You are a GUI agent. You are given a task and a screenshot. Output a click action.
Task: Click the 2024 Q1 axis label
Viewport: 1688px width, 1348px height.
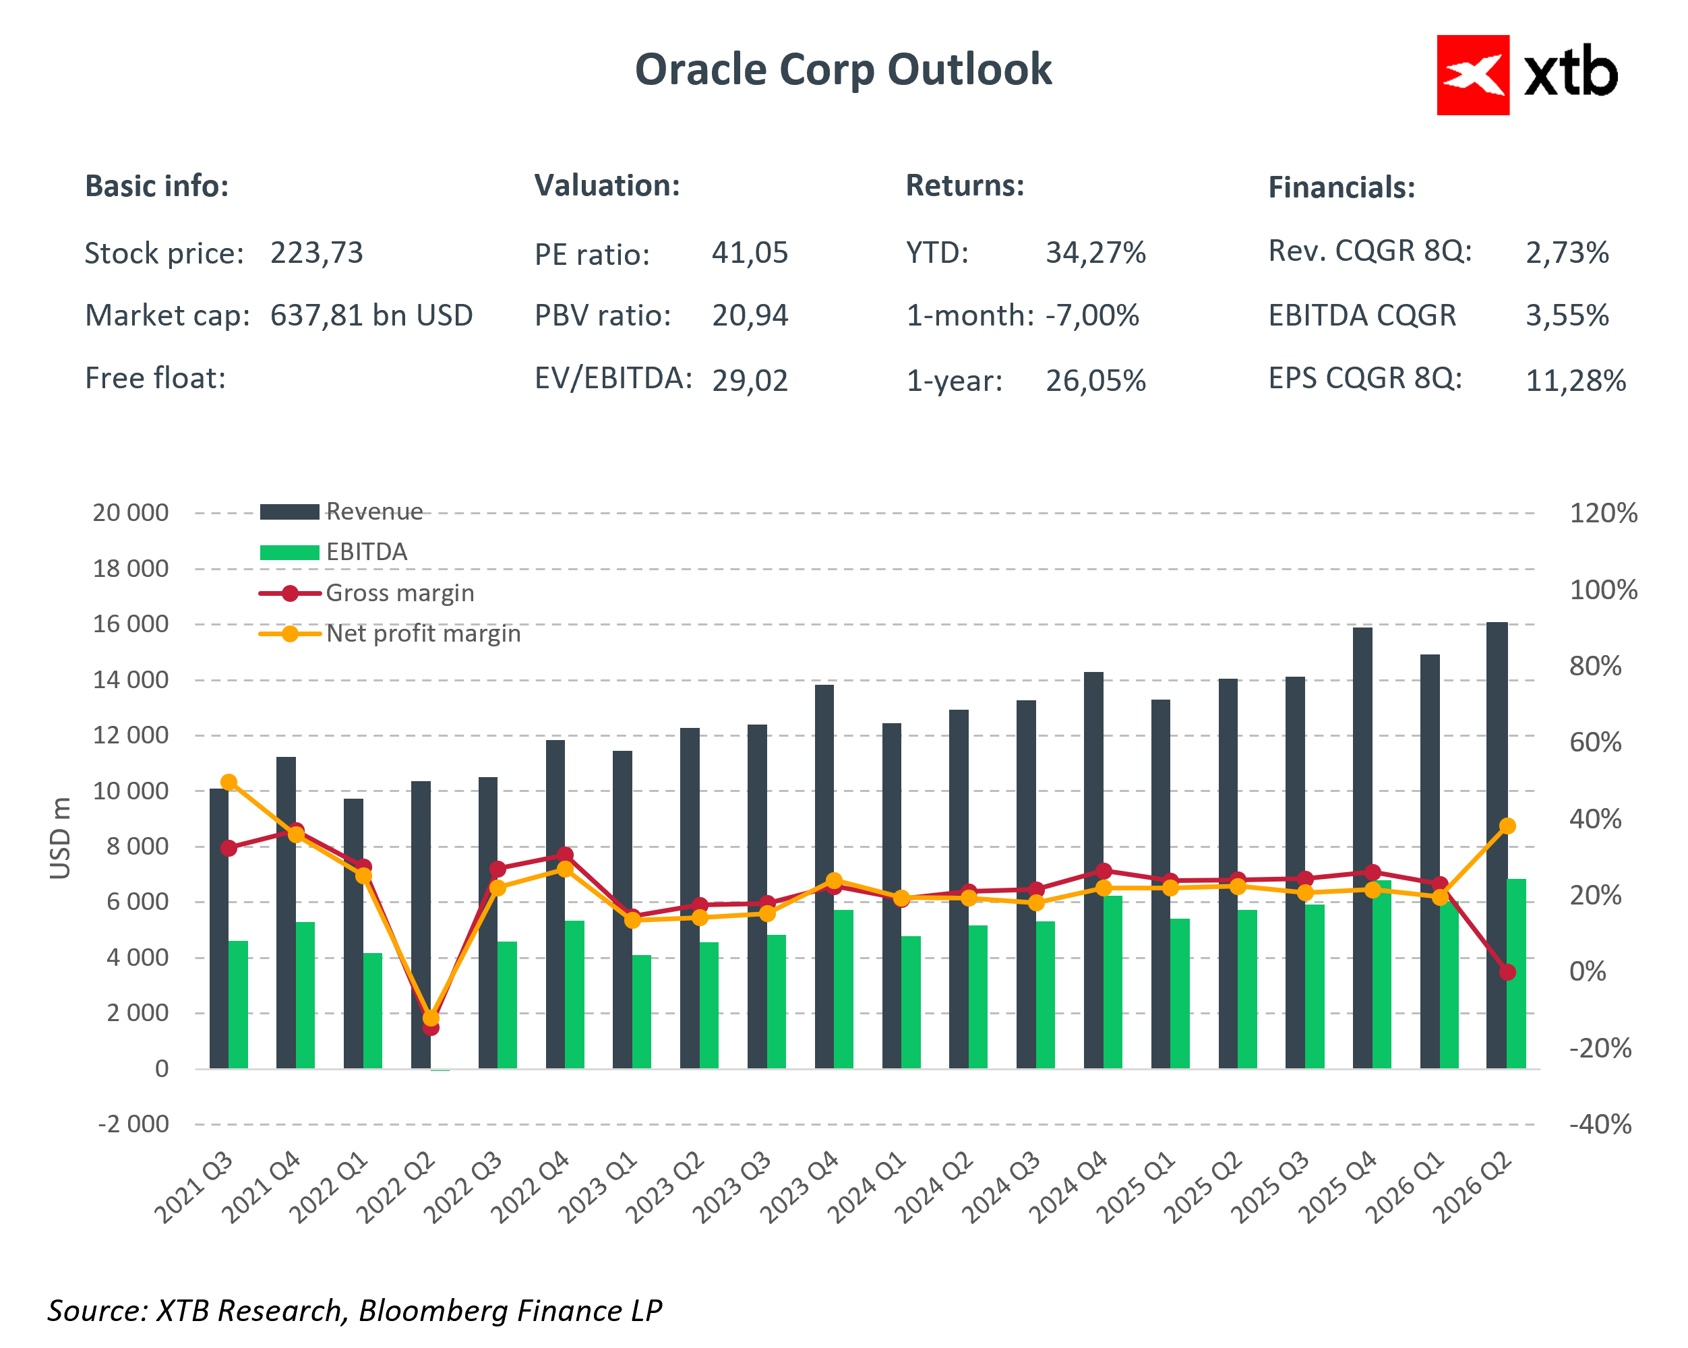(x=868, y=1187)
